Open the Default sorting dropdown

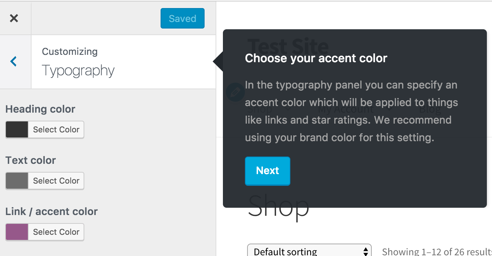click(x=309, y=251)
